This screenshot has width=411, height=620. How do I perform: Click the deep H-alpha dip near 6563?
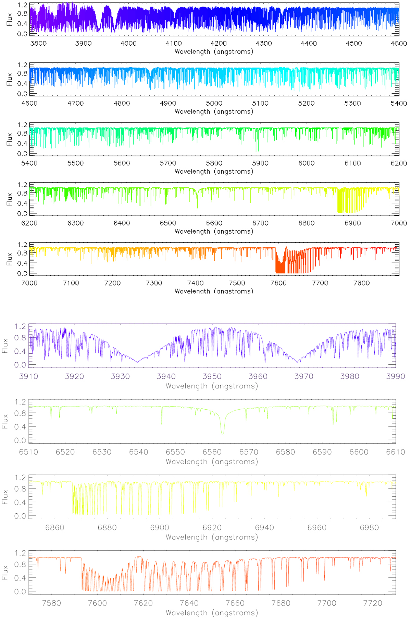point(223,433)
